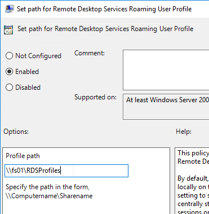Click the Supported on text box
This screenshot has width=209, height=214.
pyautogui.click(x=166, y=107)
